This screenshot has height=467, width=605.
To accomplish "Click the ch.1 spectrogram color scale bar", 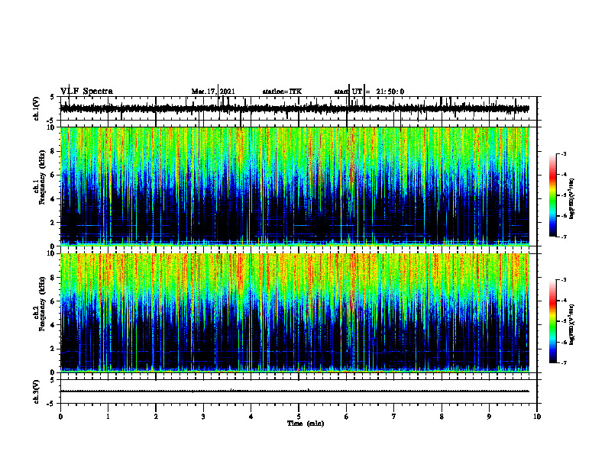I will point(552,195).
